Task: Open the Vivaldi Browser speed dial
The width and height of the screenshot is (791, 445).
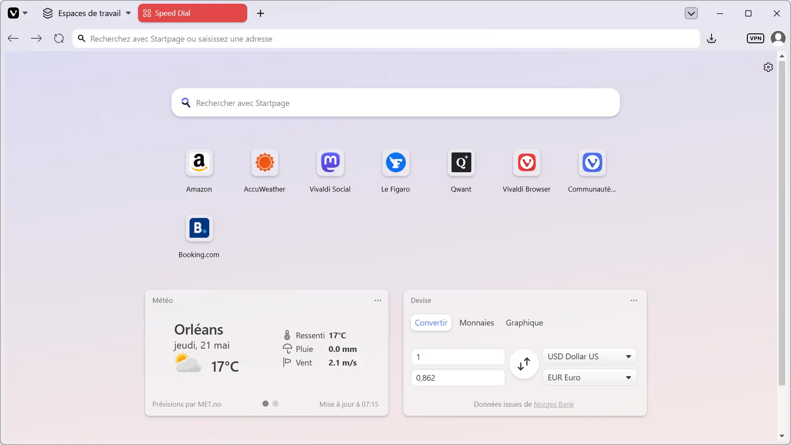Action: 527,162
